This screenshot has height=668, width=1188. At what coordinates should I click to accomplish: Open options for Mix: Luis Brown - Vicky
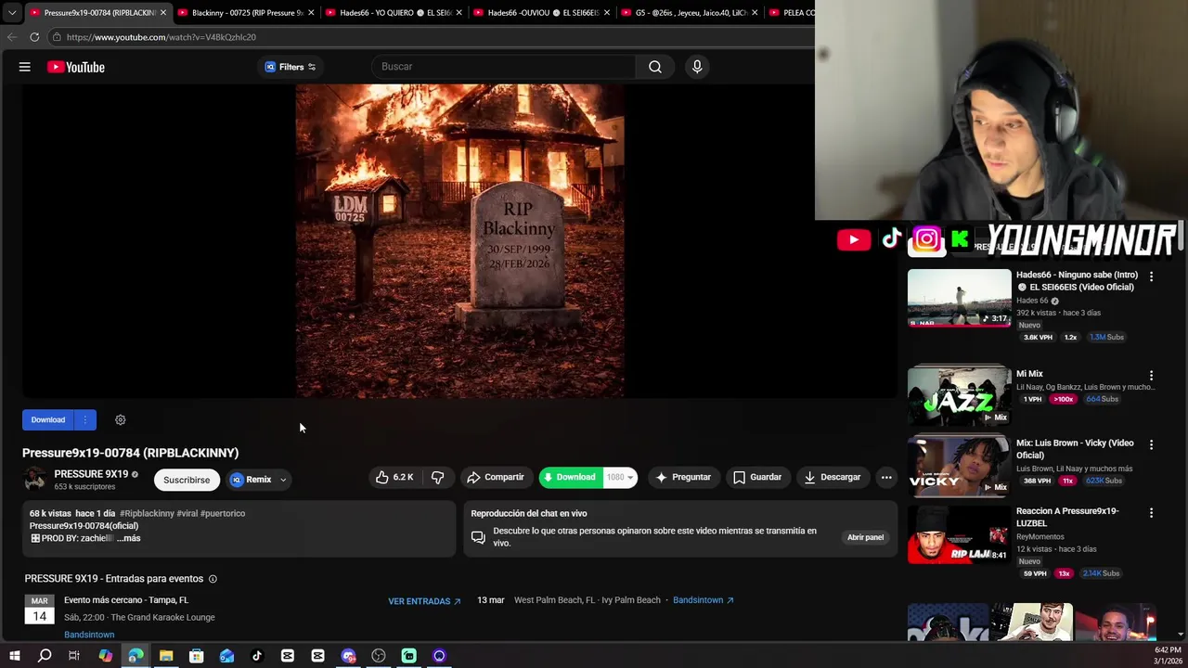[x=1151, y=444]
